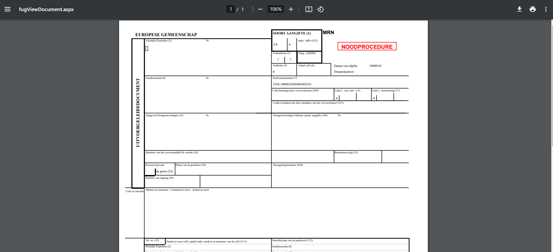Image resolution: width=553 pixels, height=252 pixels.
Task: Click the date value 19000101
Action: [375, 66]
